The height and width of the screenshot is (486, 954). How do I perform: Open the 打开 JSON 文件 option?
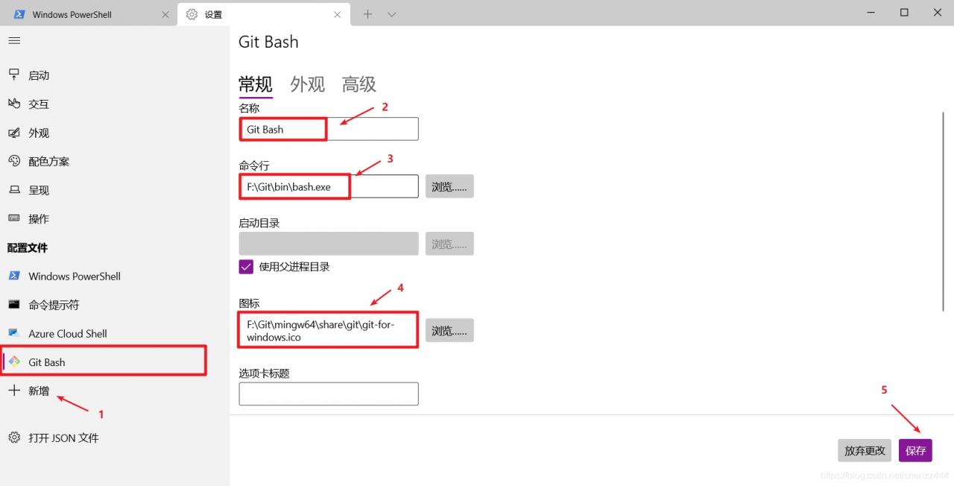pyautogui.click(x=62, y=438)
